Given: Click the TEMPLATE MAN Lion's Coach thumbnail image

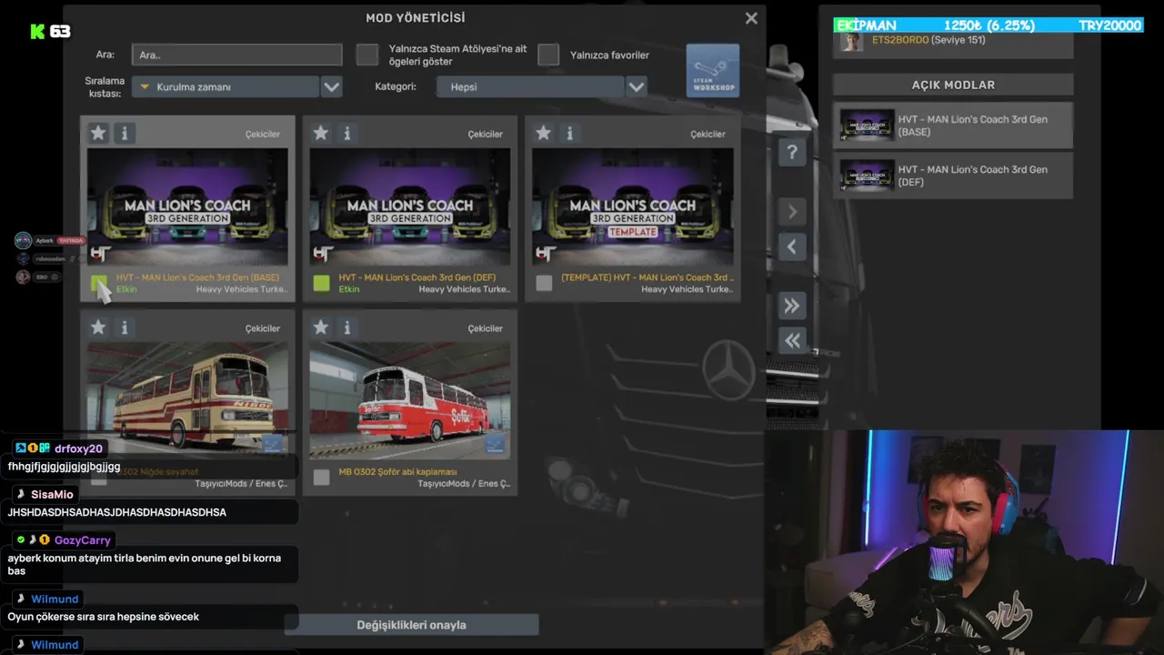Looking at the screenshot, I should [633, 207].
